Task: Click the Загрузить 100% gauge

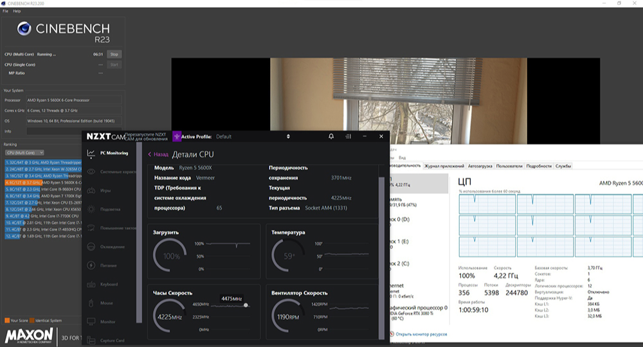Action: (x=170, y=256)
